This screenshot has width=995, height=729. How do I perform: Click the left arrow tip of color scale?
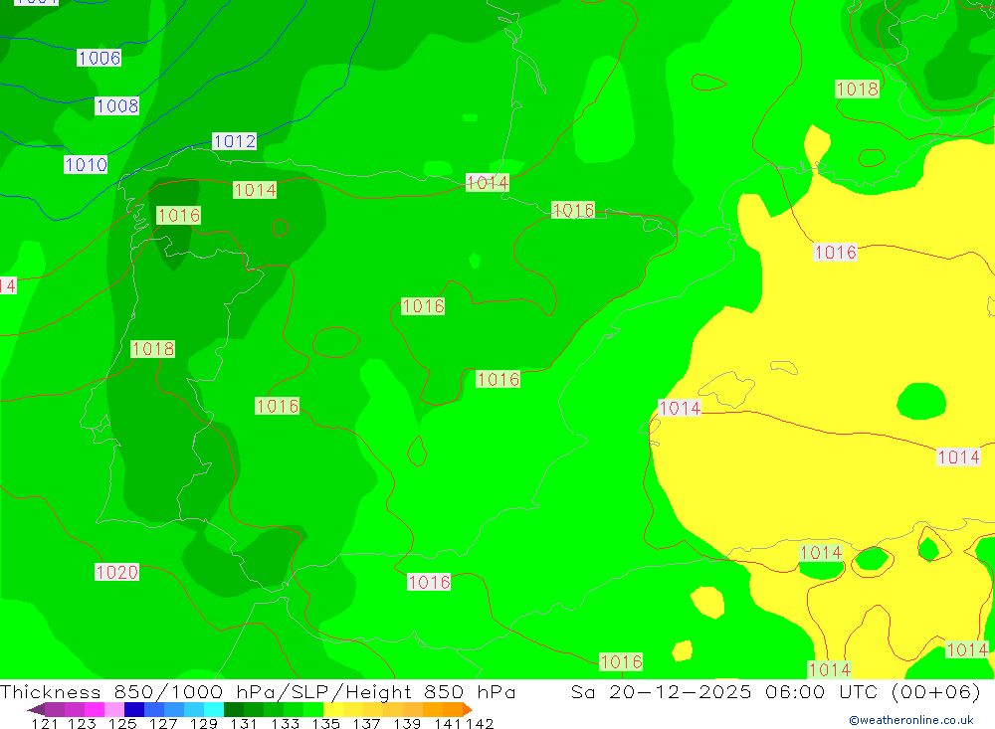(32, 709)
